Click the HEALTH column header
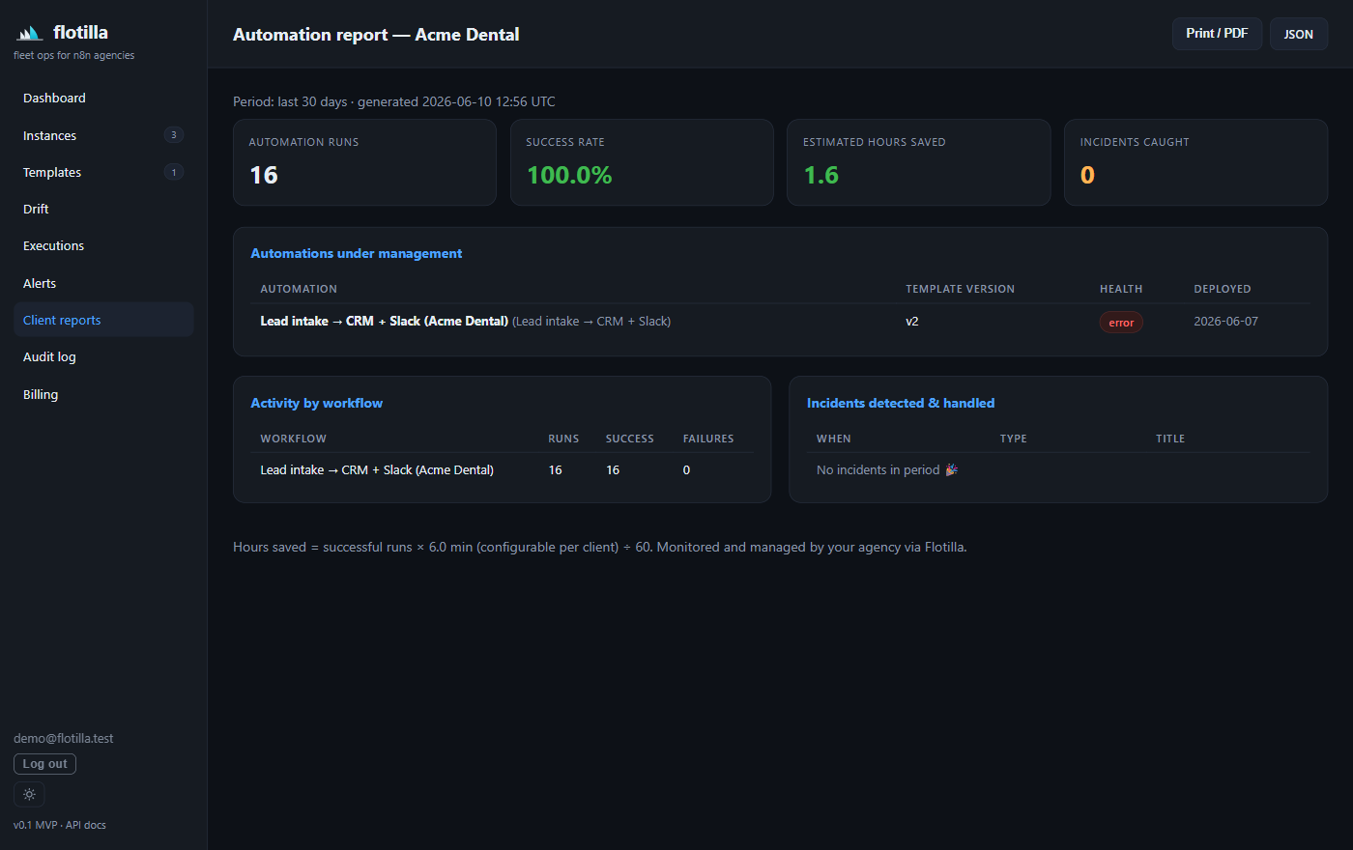Viewport: 1353px width, 850px height. (x=1121, y=289)
